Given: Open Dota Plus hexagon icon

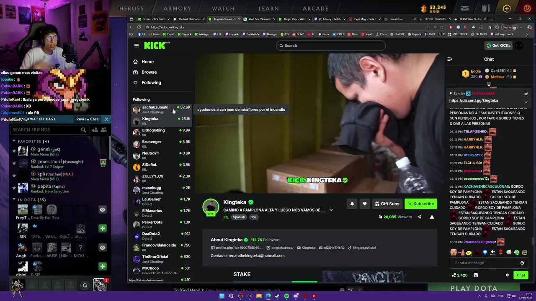Looking at the screenshot, I should click(507, 8).
